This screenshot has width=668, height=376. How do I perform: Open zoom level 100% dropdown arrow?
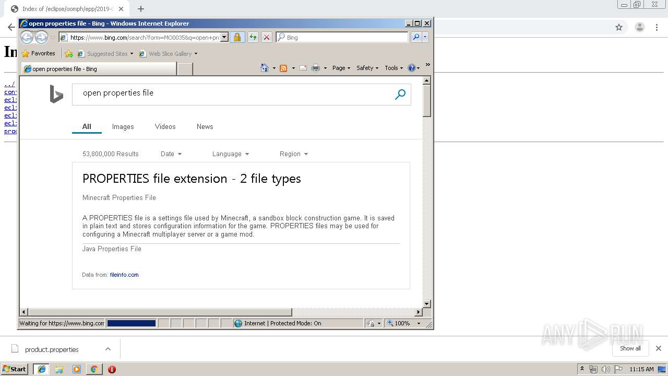coord(419,323)
